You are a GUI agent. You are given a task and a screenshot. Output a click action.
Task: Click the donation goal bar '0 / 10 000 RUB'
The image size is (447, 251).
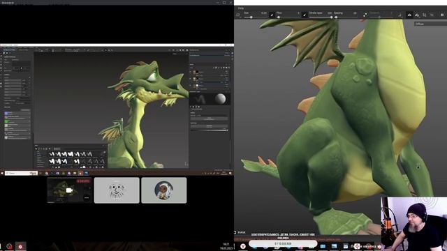tap(283, 243)
